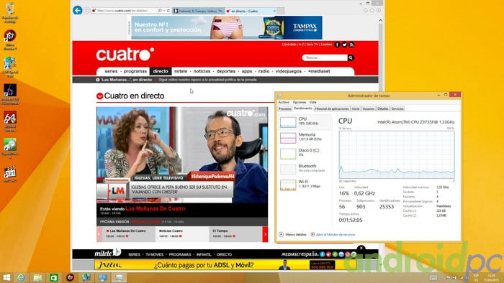Click the Tampax banner advertisement
This screenshot has width=504, height=283.
point(227,27)
